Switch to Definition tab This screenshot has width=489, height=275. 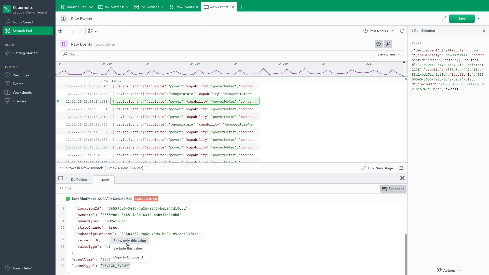coord(79,180)
